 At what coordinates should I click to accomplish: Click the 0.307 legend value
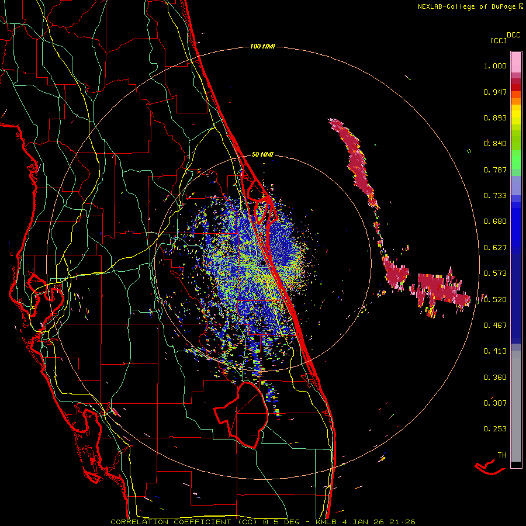pos(495,403)
